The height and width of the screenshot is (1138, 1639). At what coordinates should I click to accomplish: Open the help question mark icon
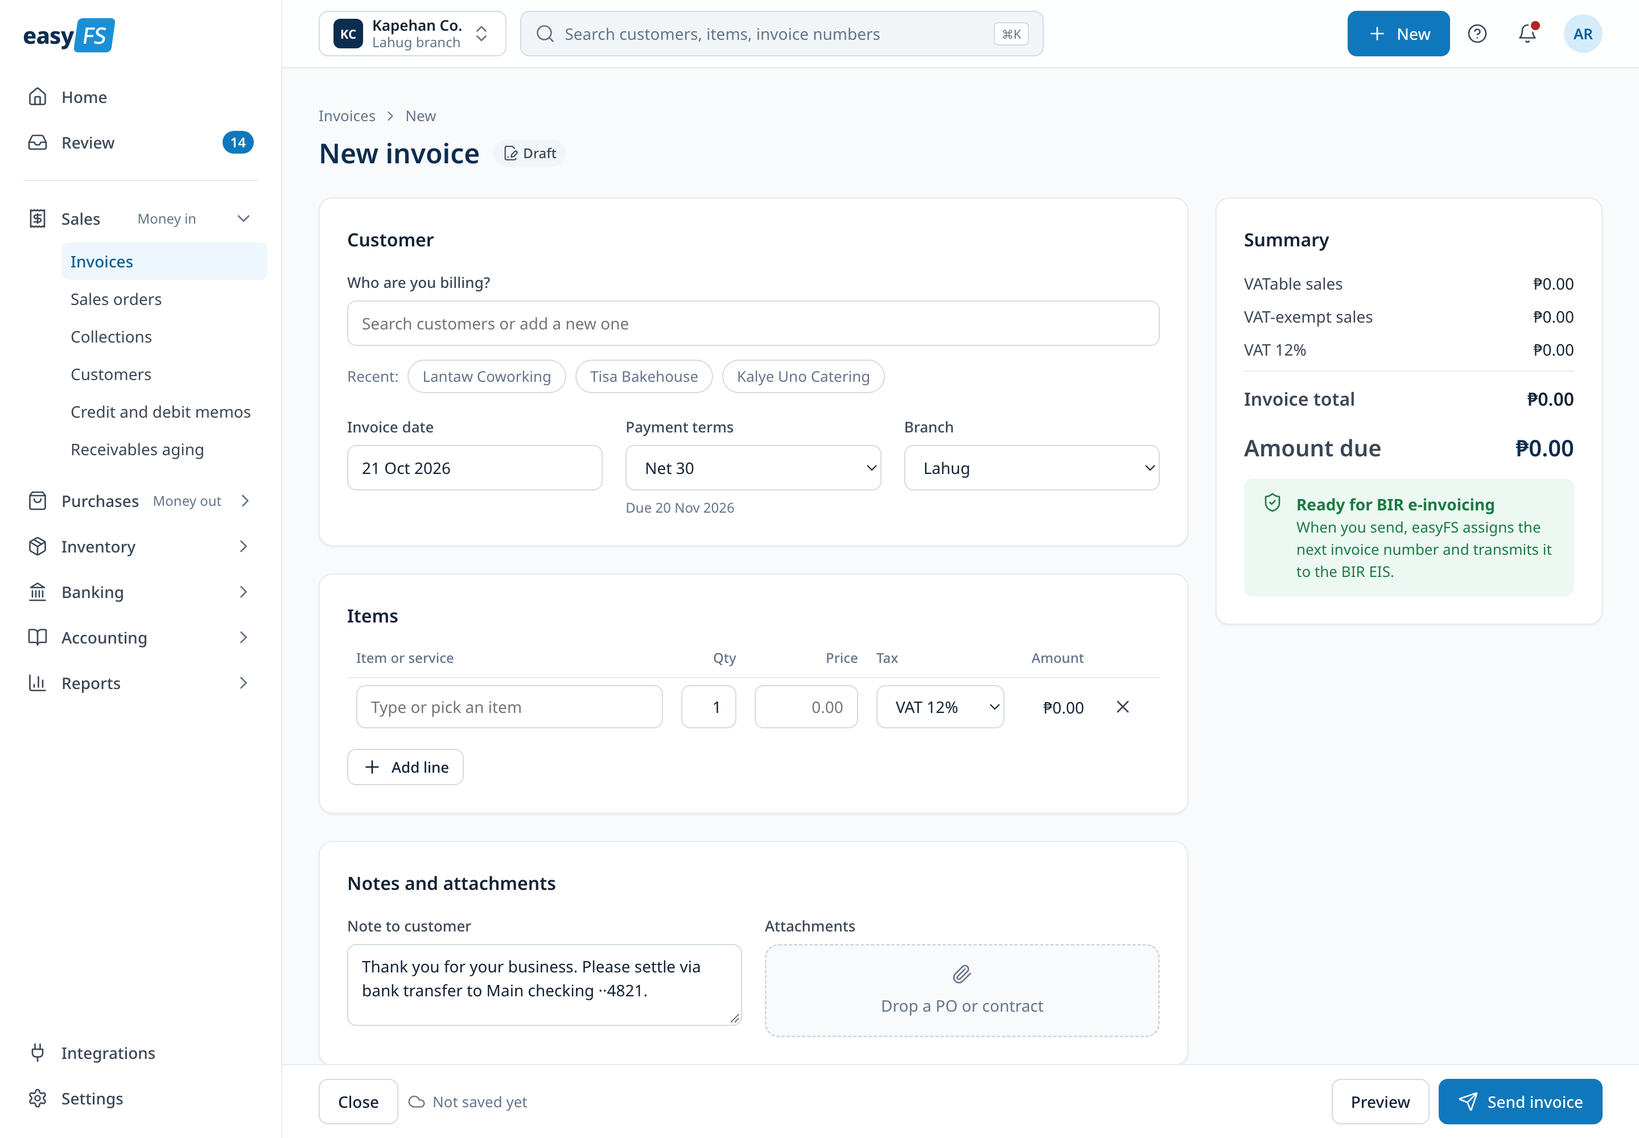(1477, 34)
